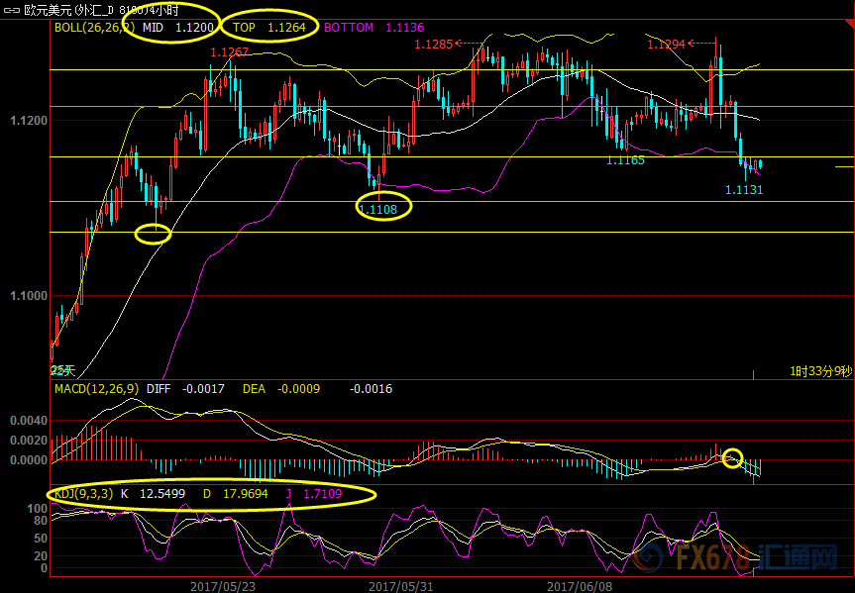Click the 25天 period label

[x=62, y=371]
